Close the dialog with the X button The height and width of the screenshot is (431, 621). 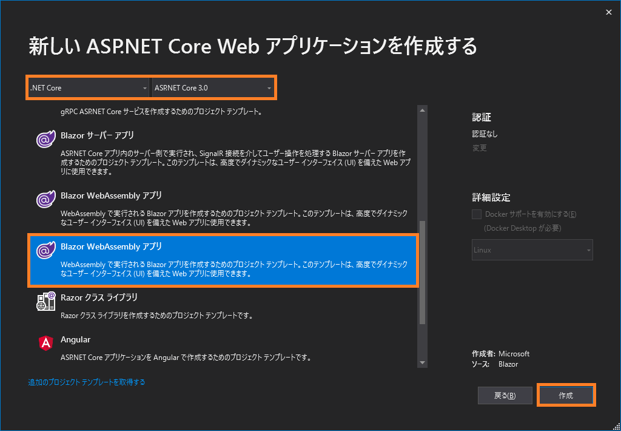click(608, 12)
